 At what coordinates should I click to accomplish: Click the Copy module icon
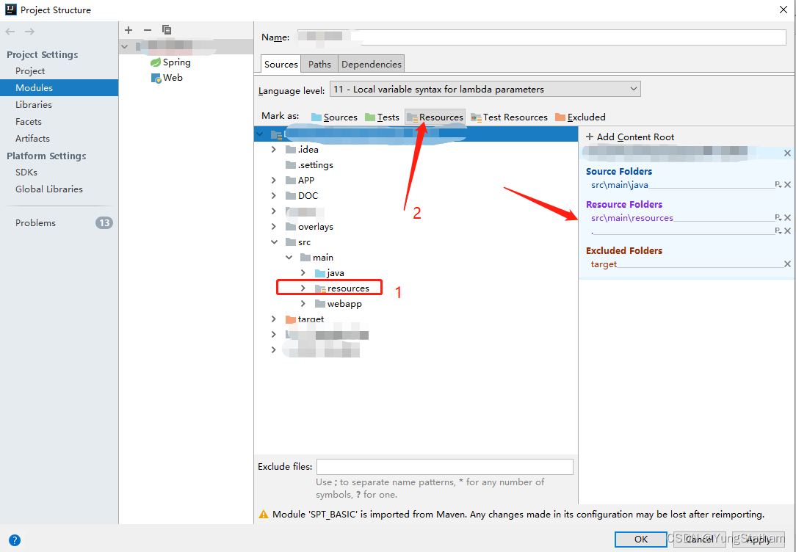167,30
